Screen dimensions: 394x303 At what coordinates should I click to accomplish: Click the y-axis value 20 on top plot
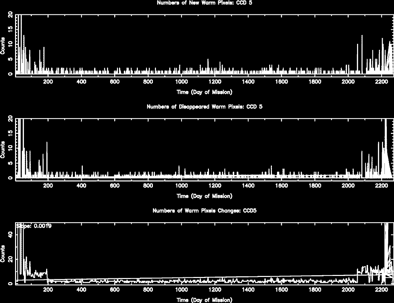[10, 15]
